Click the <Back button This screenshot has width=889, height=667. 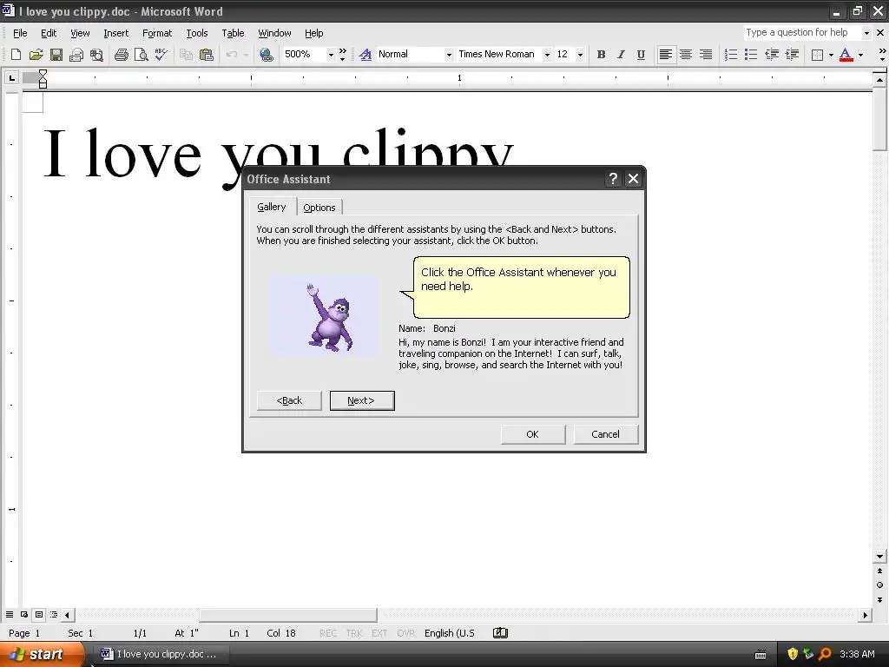pyautogui.click(x=289, y=400)
